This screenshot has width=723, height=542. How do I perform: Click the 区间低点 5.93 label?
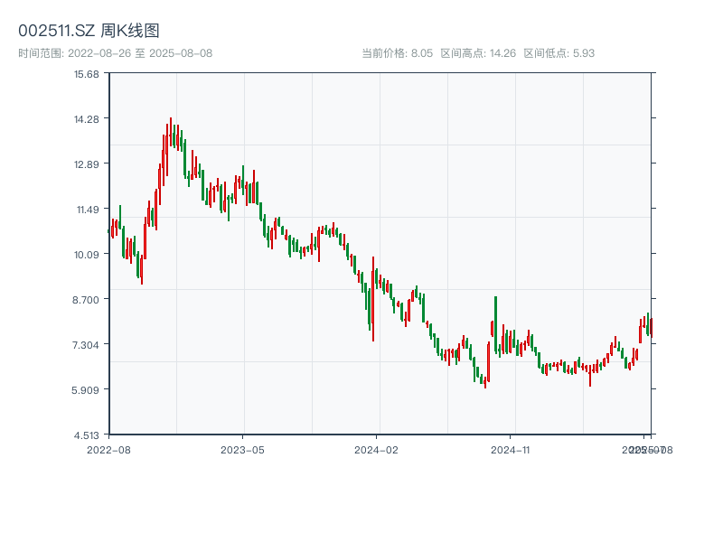click(x=559, y=53)
